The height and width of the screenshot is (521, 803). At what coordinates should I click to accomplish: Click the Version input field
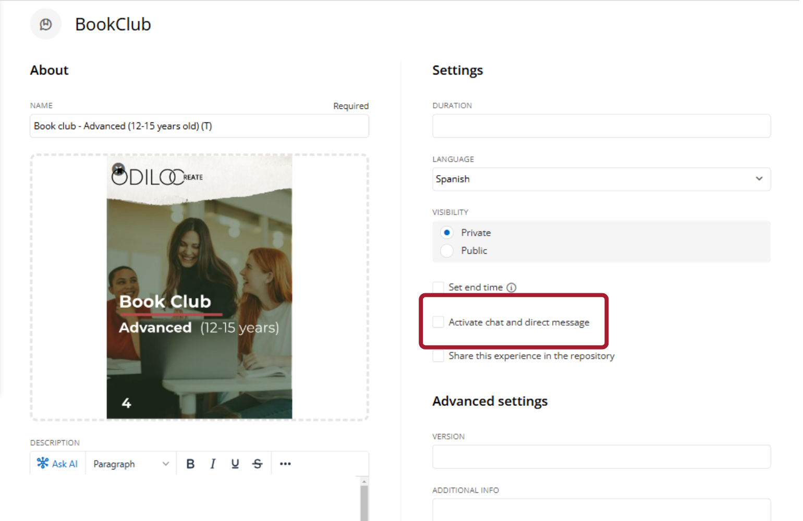pos(601,457)
